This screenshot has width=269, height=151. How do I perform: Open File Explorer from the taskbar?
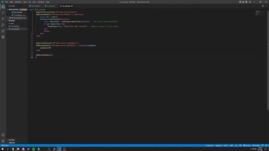[x=18, y=149]
